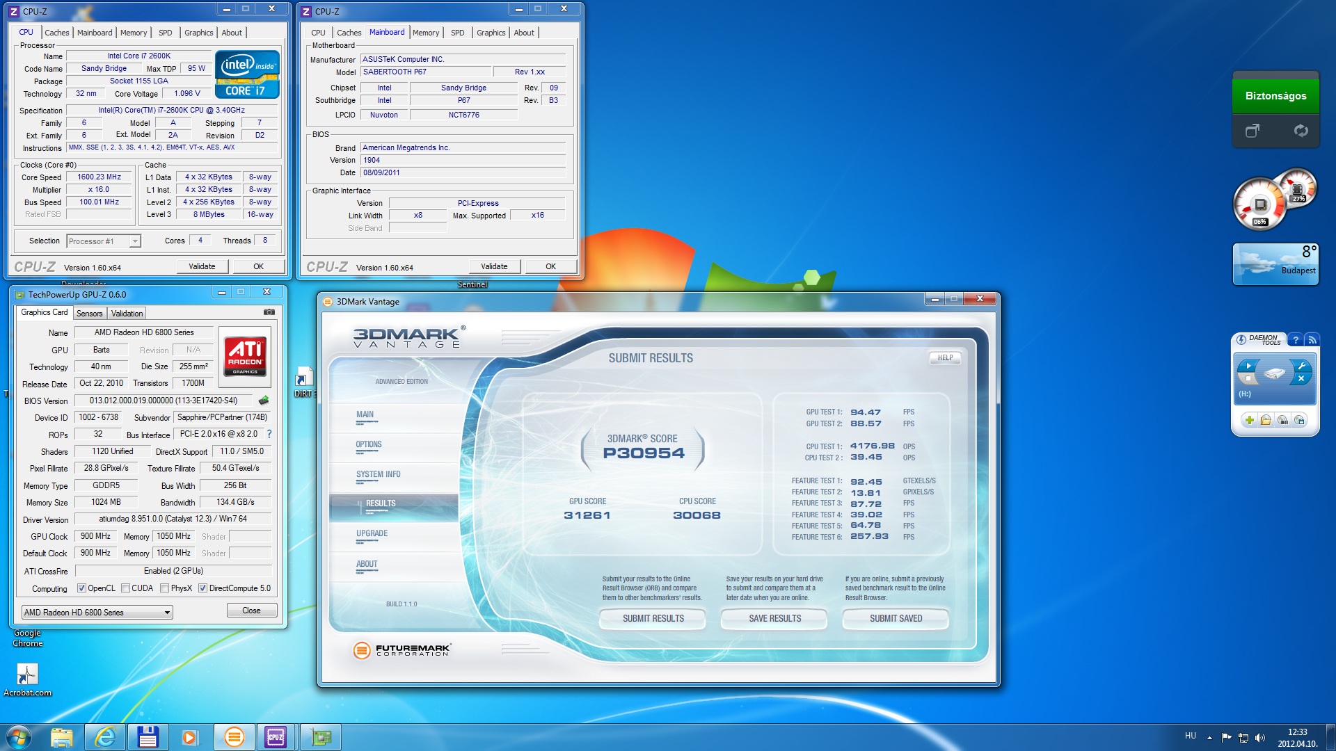
Task: Open GPU-Z from the taskbar icon
Action: (x=321, y=737)
